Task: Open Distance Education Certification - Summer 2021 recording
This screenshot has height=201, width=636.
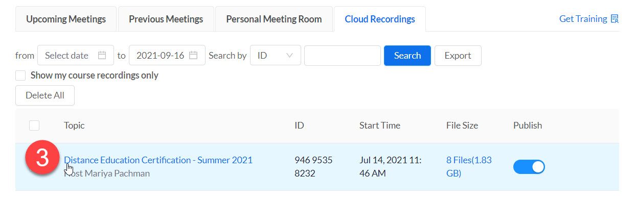Action: pyautogui.click(x=158, y=160)
